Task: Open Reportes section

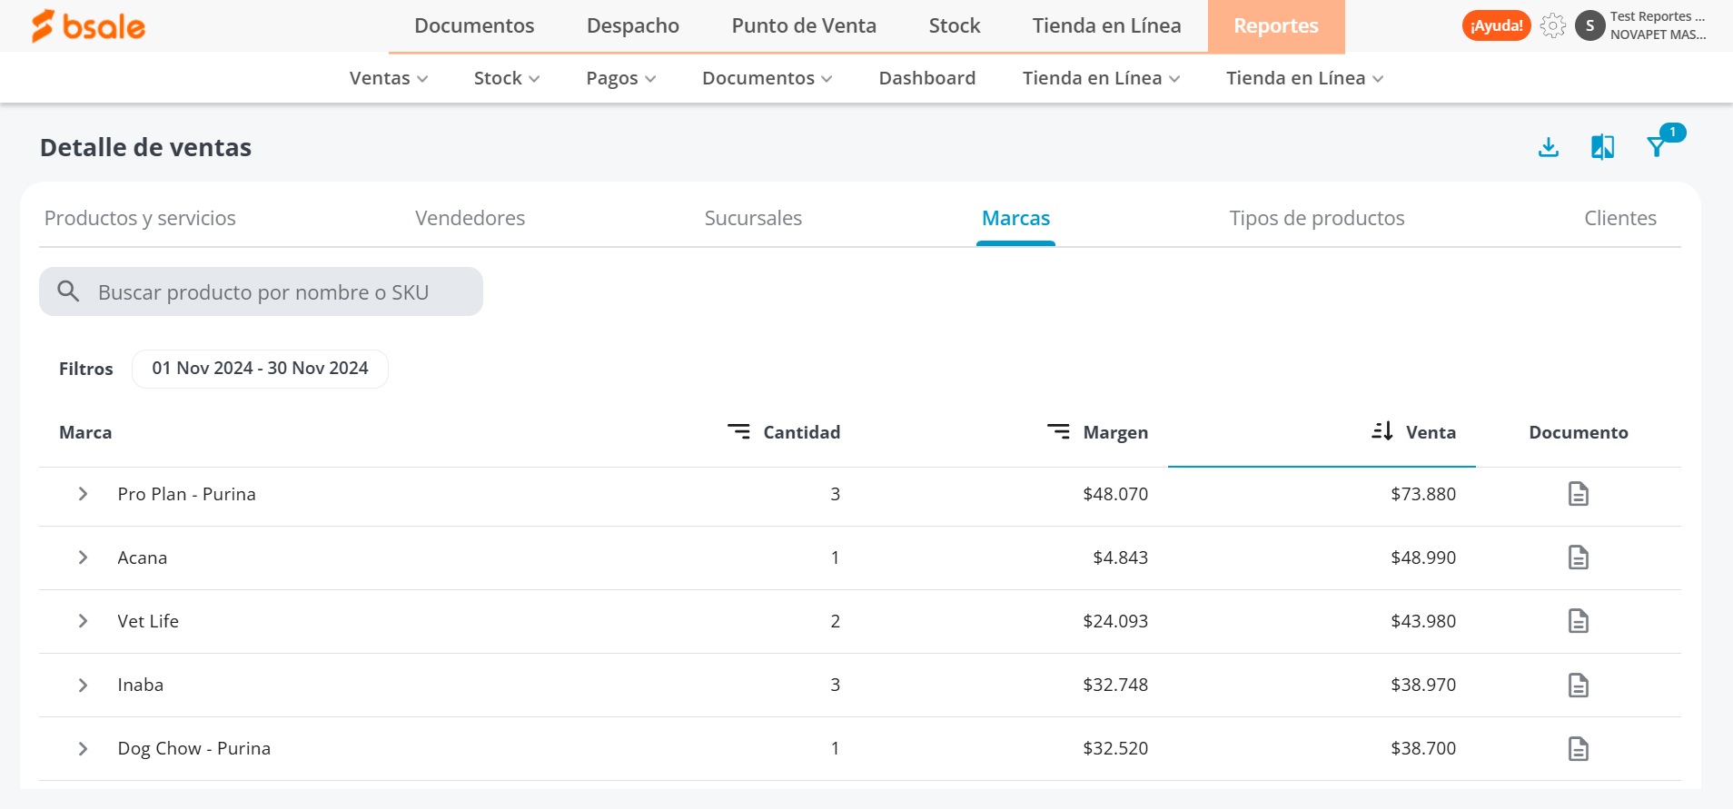Action: [x=1276, y=26]
